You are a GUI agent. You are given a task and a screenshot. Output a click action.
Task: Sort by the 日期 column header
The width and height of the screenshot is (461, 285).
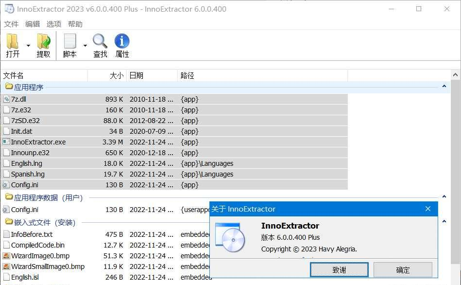[152, 76]
